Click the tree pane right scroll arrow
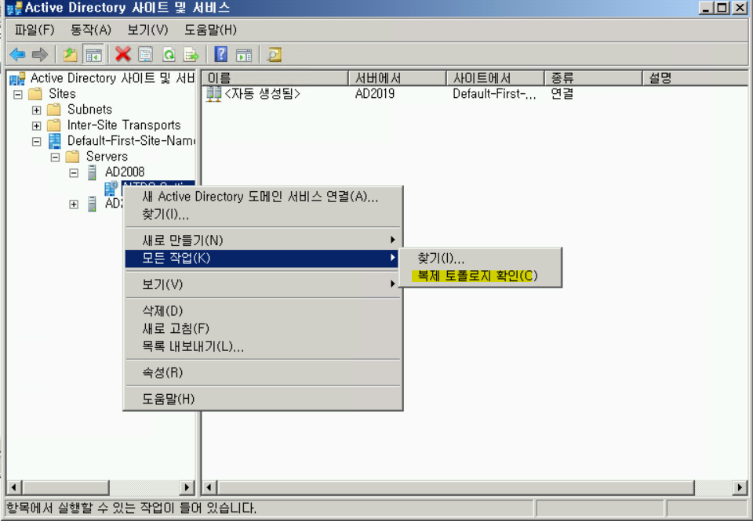The height and width of the screenshot is (521, 753). (x=187, y=487)
